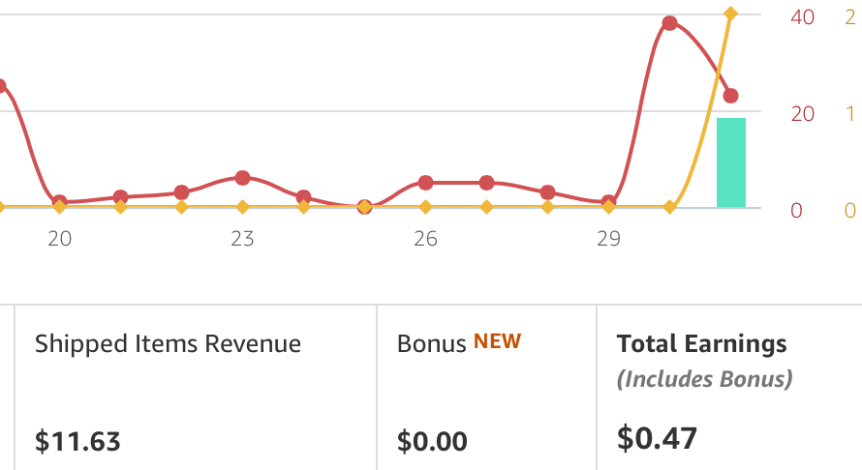Click the teal bar in the chart

[x=730, y=162]
